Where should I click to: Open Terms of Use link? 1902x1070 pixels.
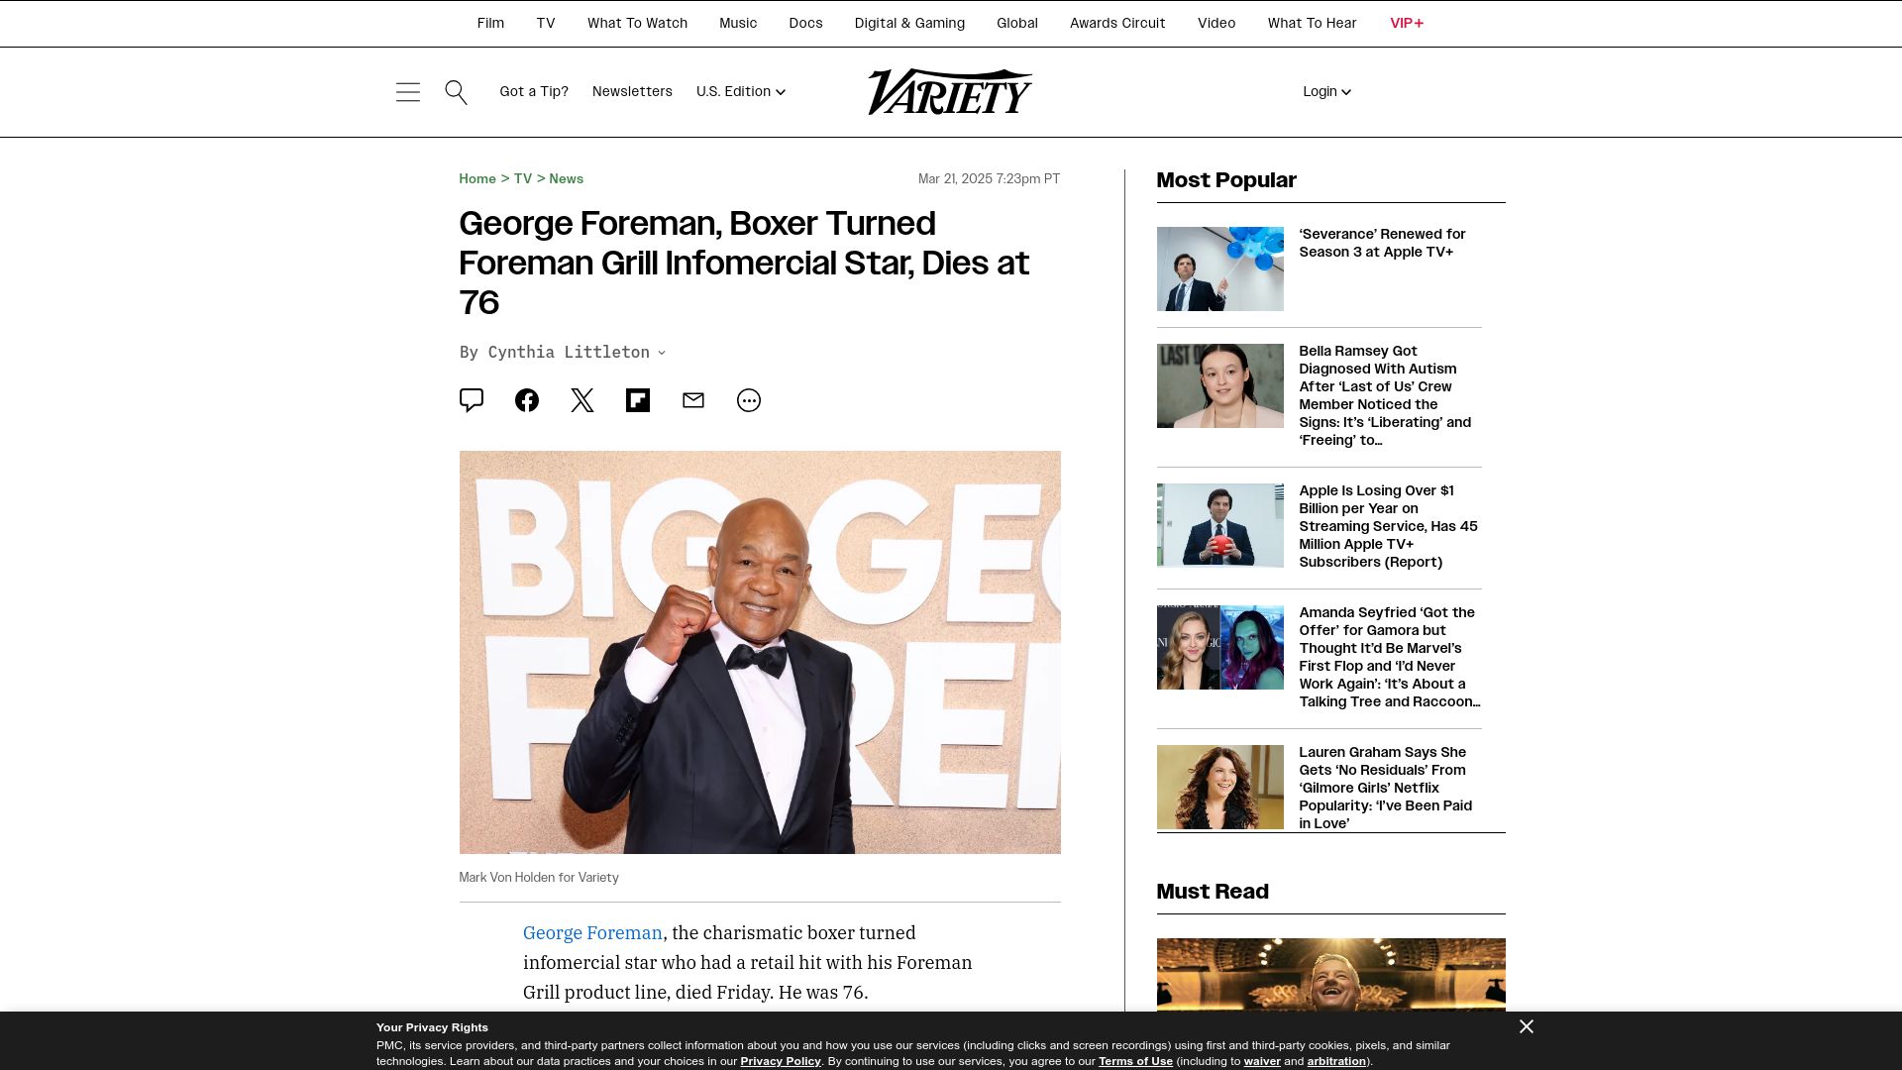pos(1135,1061)
